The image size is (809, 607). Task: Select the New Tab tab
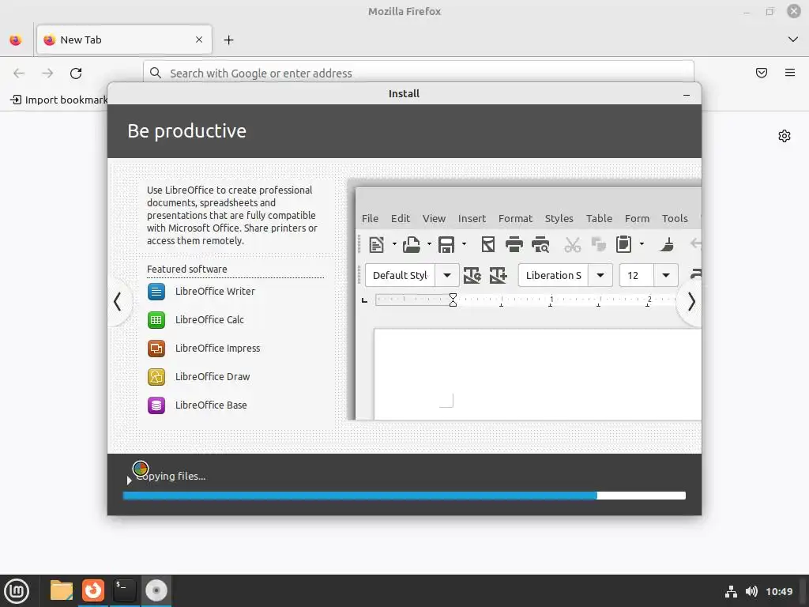124,40
